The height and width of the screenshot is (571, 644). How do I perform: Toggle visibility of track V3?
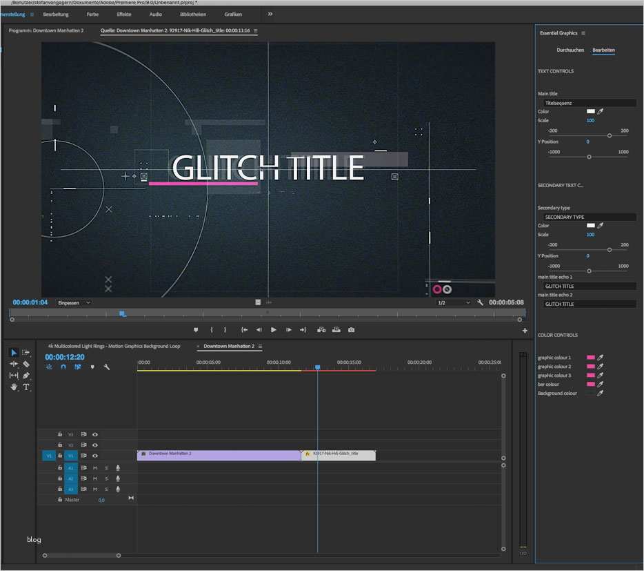point(95,434)
